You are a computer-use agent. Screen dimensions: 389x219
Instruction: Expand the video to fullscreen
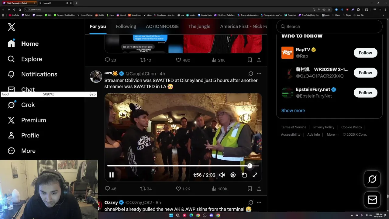tap(255, 175)
